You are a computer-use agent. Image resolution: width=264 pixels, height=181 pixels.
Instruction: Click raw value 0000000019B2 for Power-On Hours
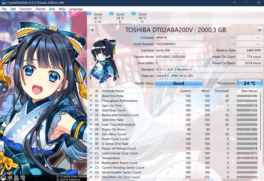247,130
